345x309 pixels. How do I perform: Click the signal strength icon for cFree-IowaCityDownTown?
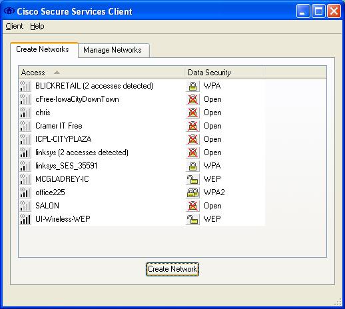25,99
